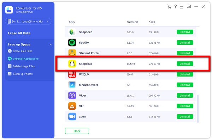Image resolution: width=212 pixels, height=140 pixels.
Task: Uninstall Viber
Action: pyautogui.click(x=185, y=96)
